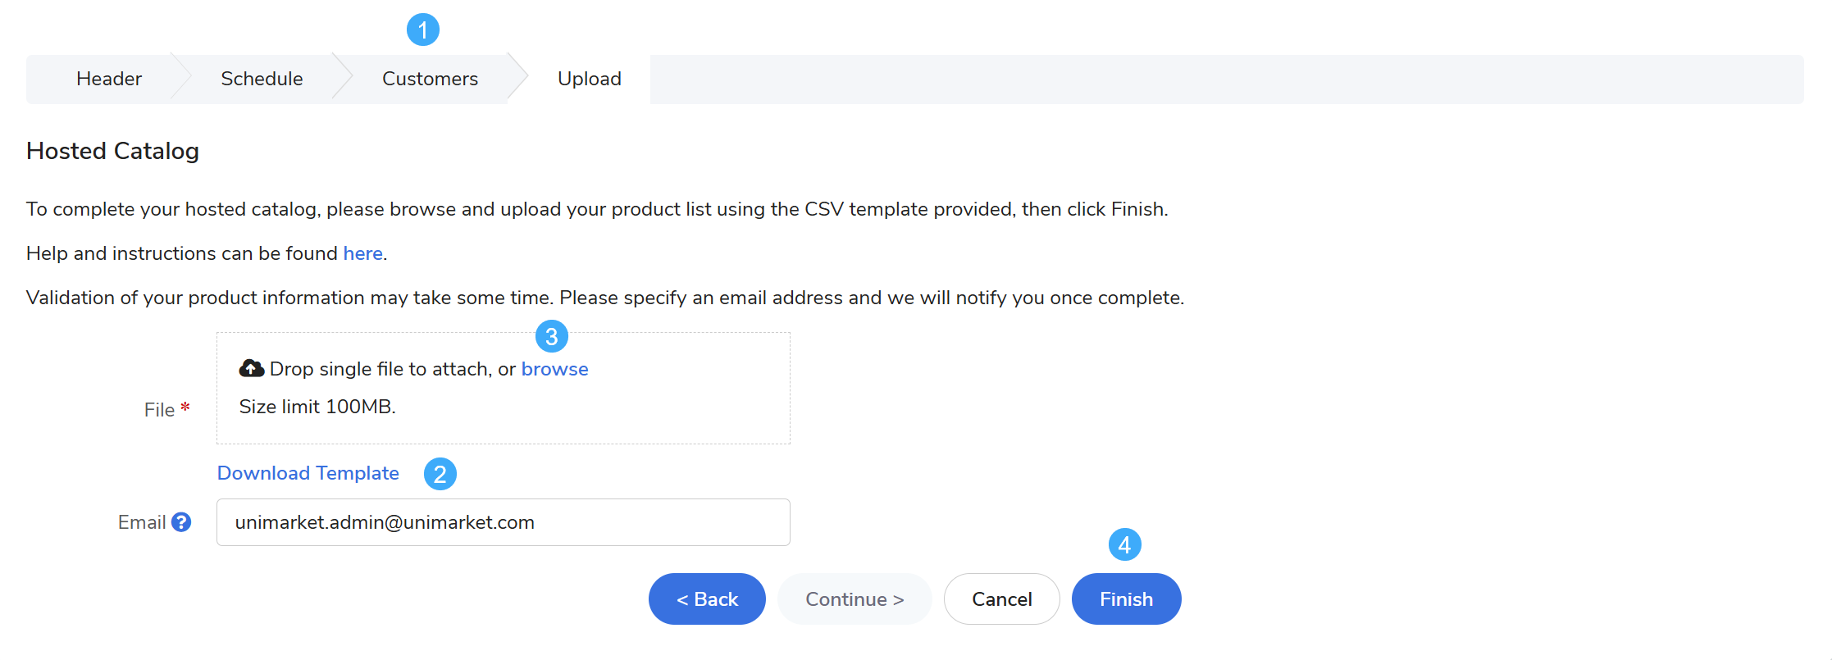Click the blue number 1 marker
This screenshot has height=660, width=1832.
[423, 30]
